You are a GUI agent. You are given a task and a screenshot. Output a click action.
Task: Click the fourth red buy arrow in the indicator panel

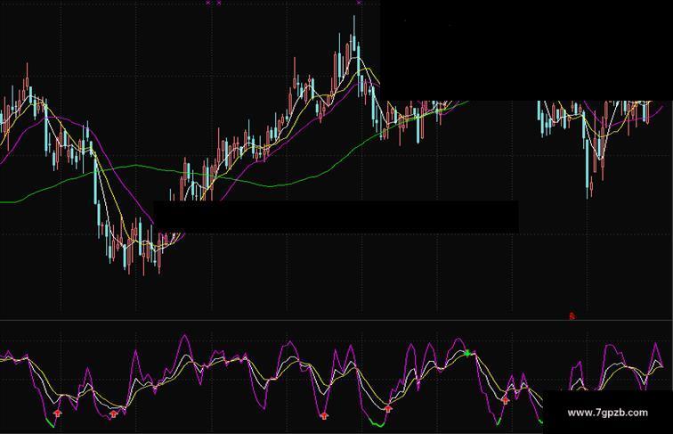coord(387,408)
